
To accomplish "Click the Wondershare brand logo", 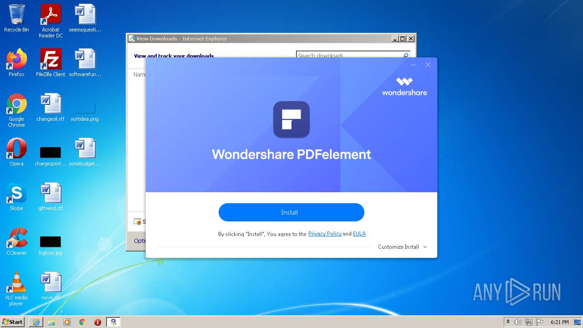I will 404,87.
